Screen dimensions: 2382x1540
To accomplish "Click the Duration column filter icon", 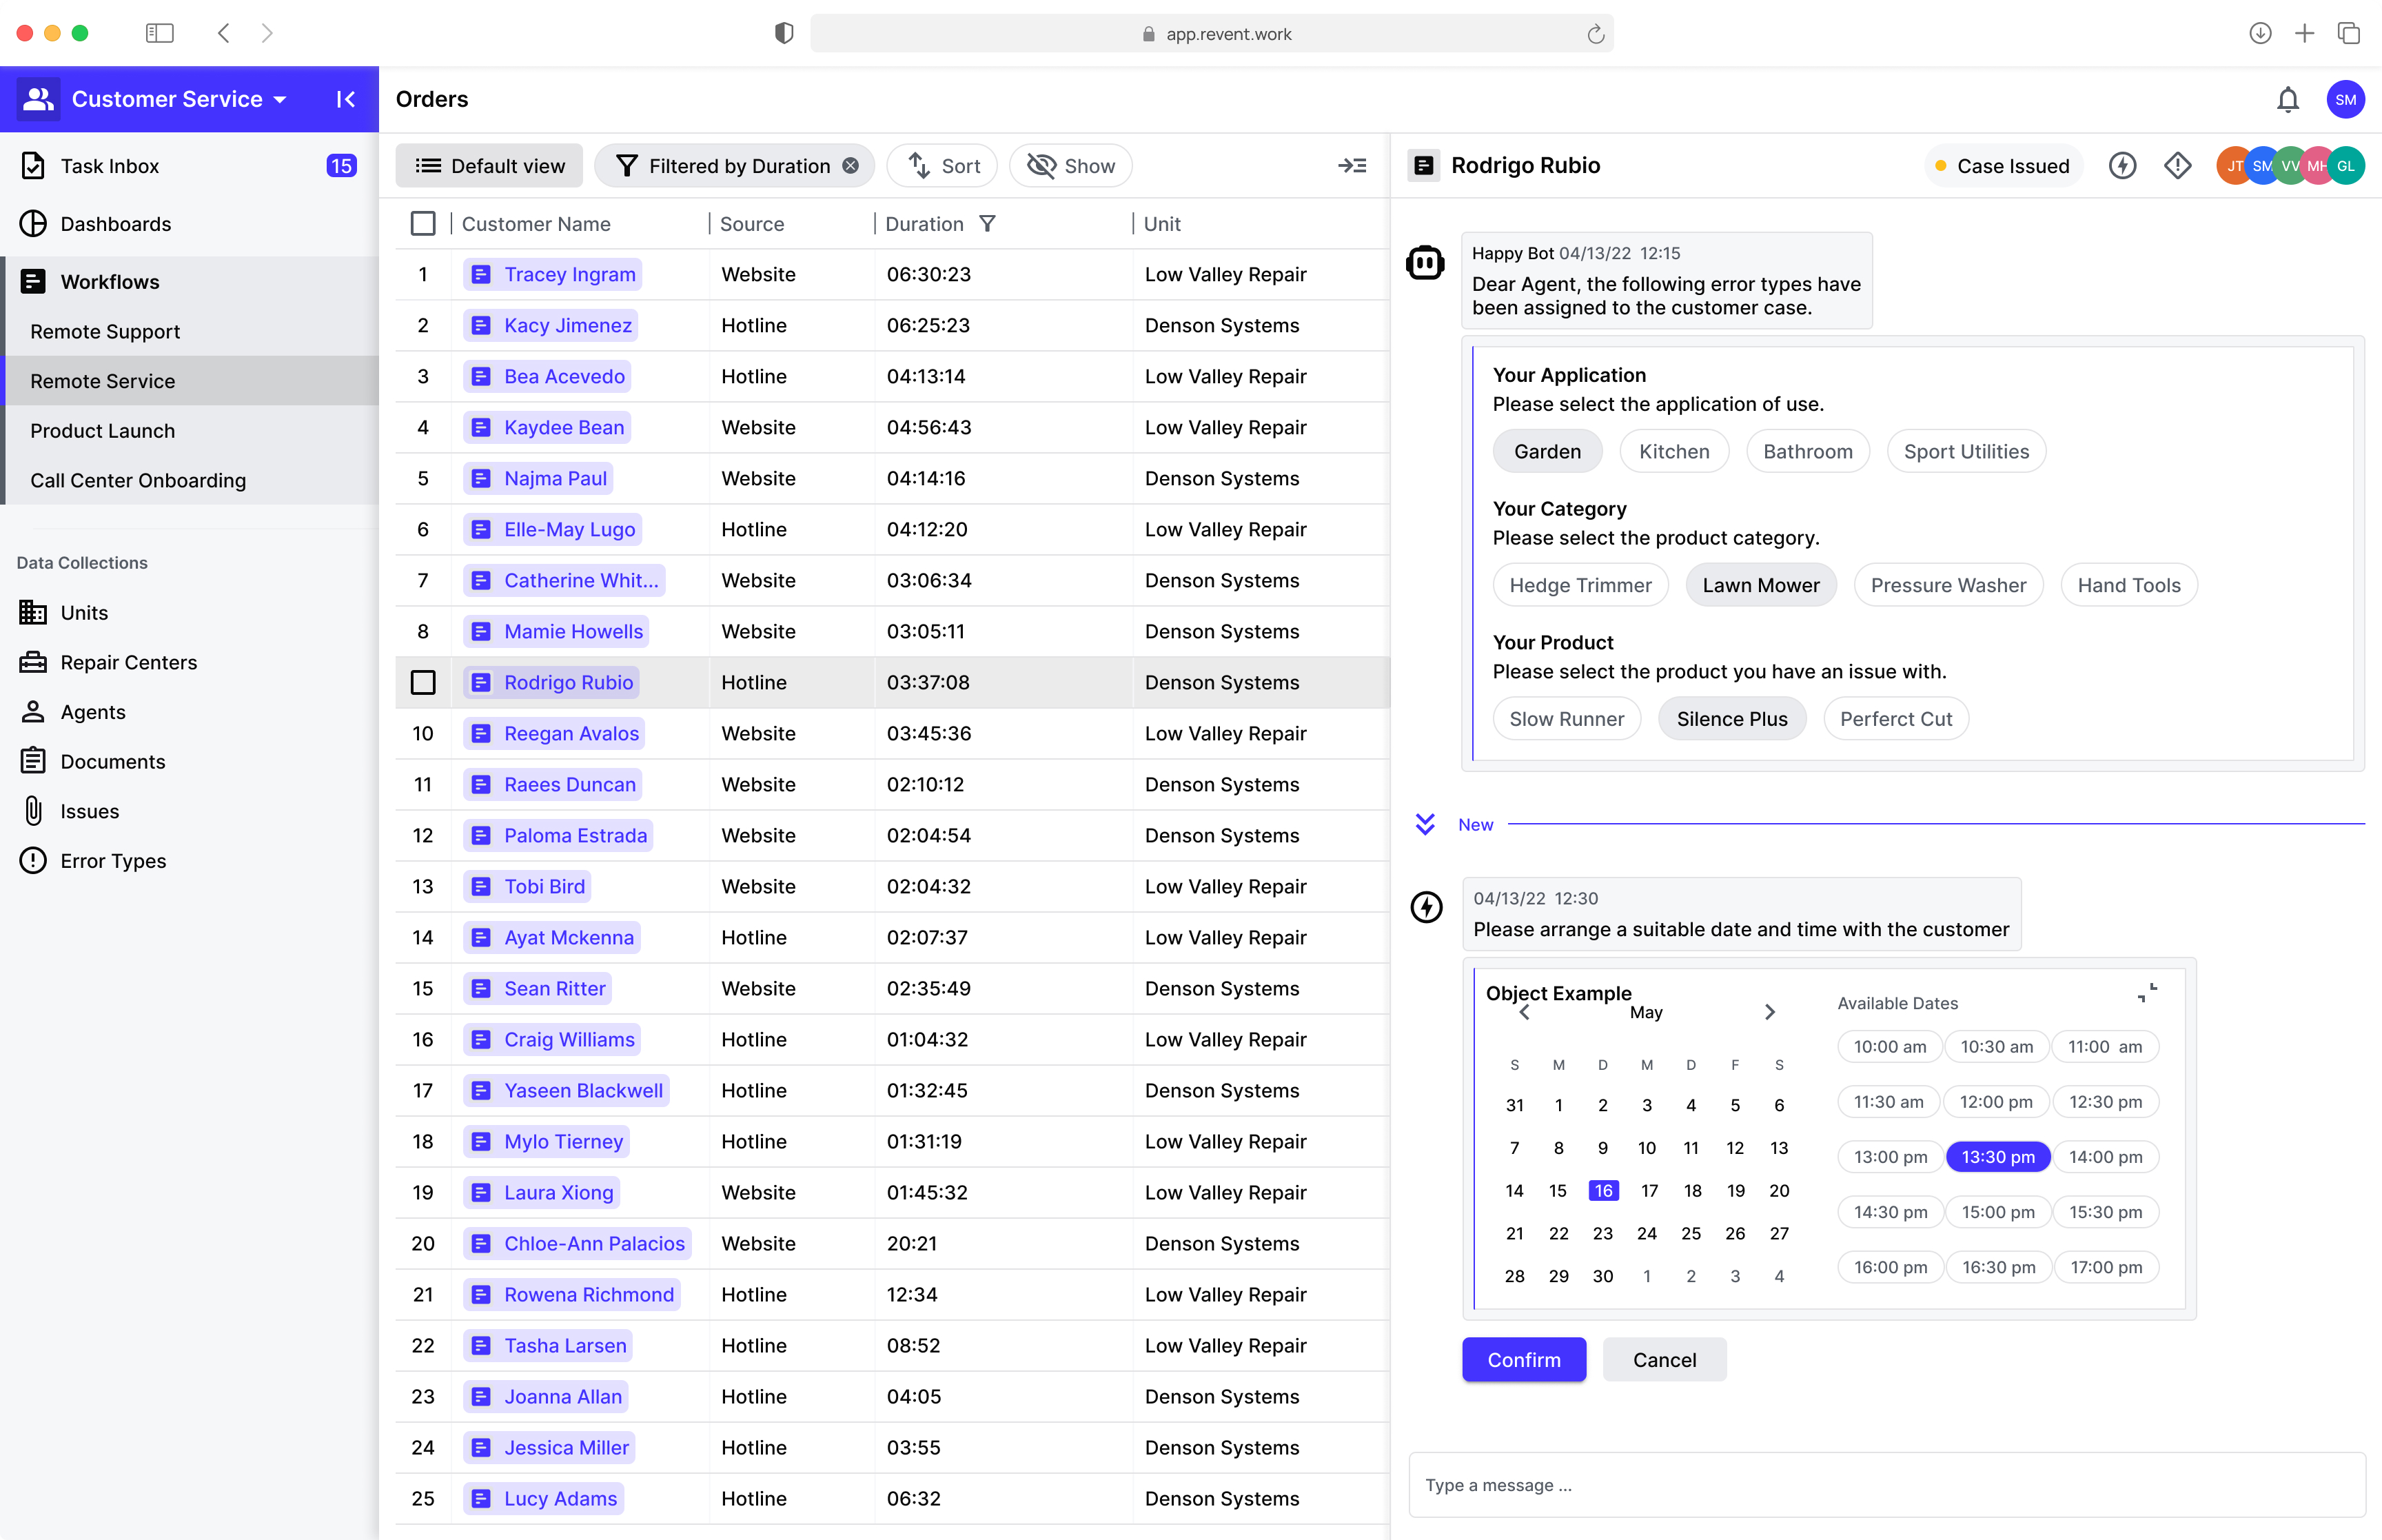I will click(988, 224).
